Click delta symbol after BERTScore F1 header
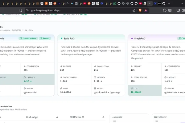This screenshot has width=185, height=123. [103, 117]
